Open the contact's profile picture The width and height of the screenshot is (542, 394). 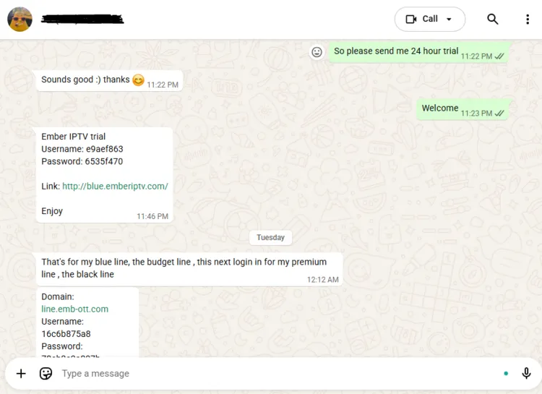[20, 20]
